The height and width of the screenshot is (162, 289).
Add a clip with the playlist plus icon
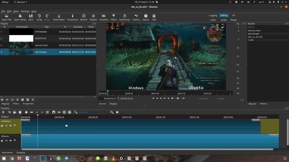coord(2,100)
